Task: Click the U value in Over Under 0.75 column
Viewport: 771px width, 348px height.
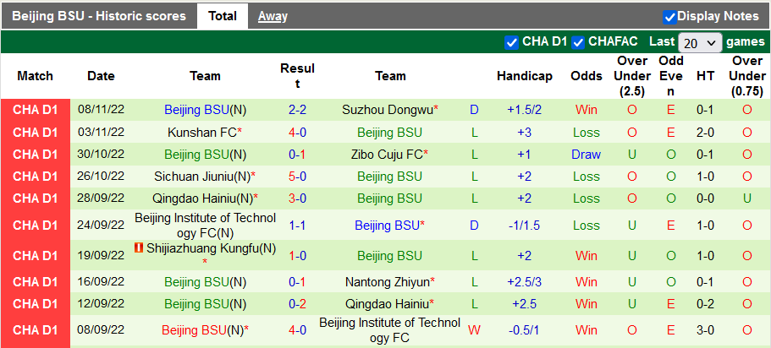Action: 747,198
